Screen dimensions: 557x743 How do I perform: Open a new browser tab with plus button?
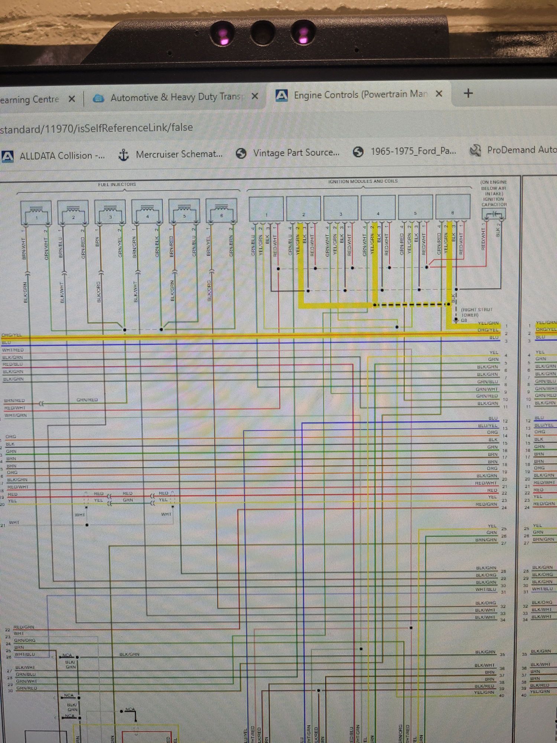click(468, 93)
